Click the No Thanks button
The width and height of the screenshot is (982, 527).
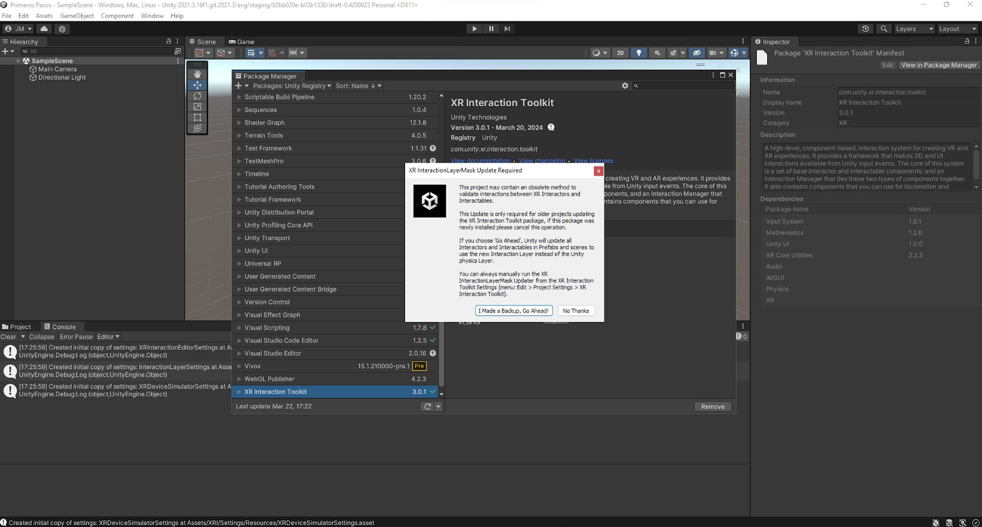(x=576, y=311)
